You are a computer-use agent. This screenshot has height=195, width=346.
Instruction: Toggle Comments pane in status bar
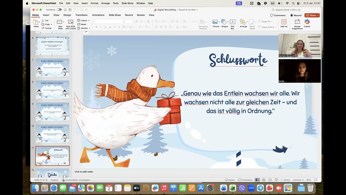245,180
